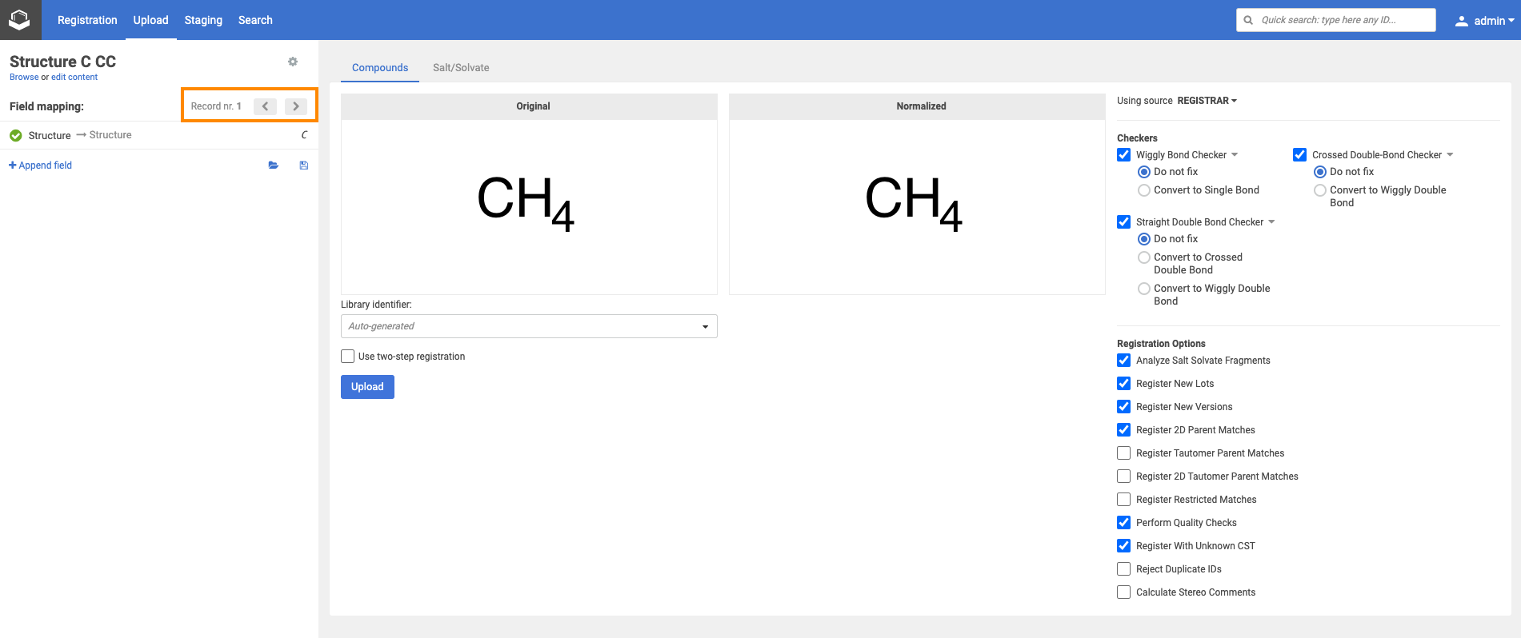Expand the Wiggly Bond Checker dropdown arrow
The width and height of the screenshot is (1521, 638).
pyautogui.click(x=1235, y=155)
